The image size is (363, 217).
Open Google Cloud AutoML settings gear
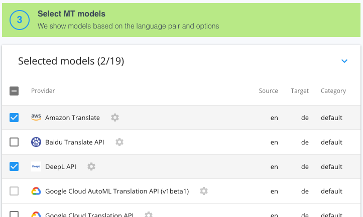click(x=204, y=191)
